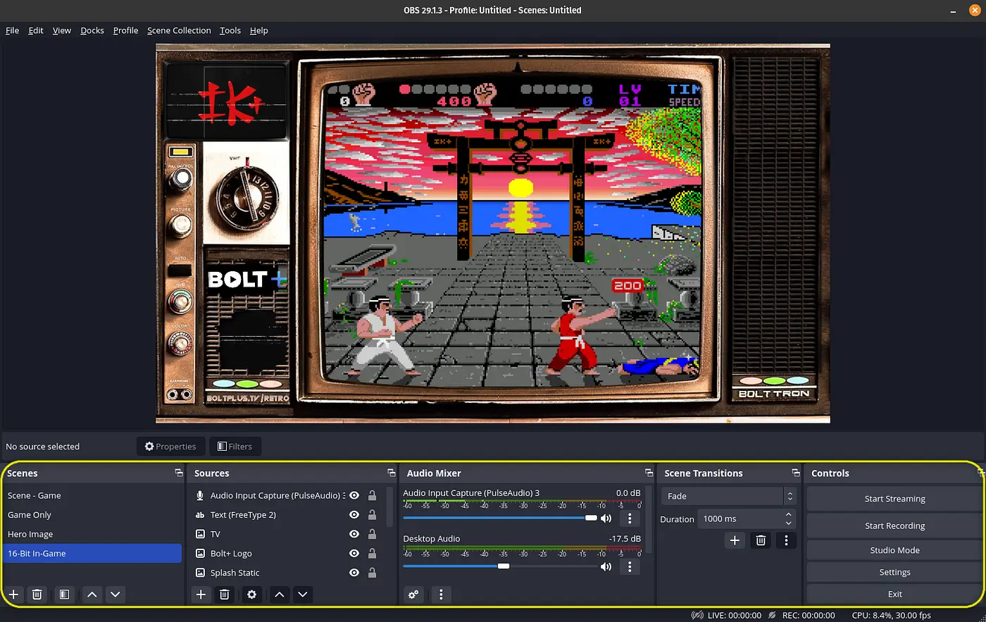Open transition properties three-dot menu
The width and height of the screenshot is (986, 622).
click(786, 540)
